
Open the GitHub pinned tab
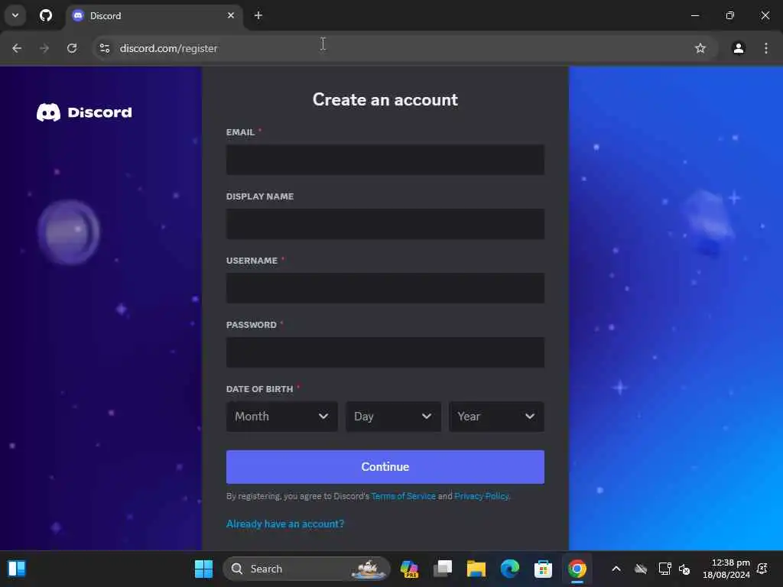tap(45, 15)
